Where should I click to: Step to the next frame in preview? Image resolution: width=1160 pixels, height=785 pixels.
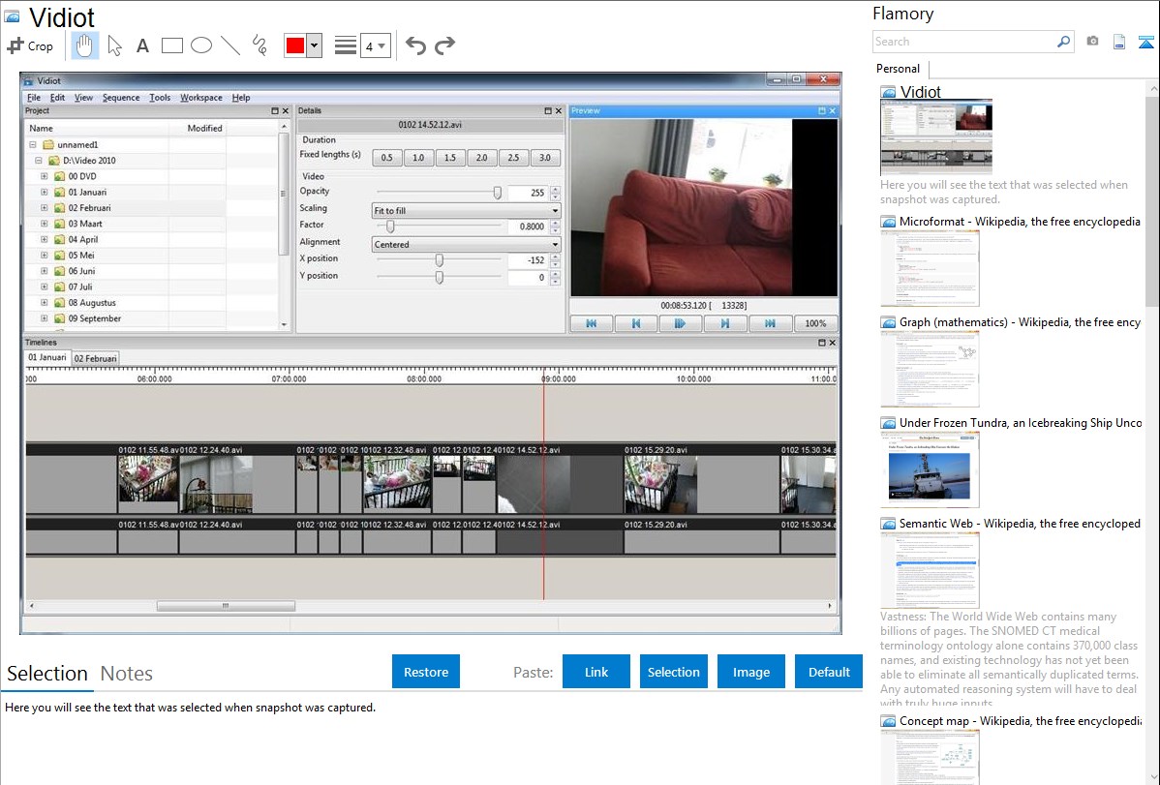pos(725,323)
